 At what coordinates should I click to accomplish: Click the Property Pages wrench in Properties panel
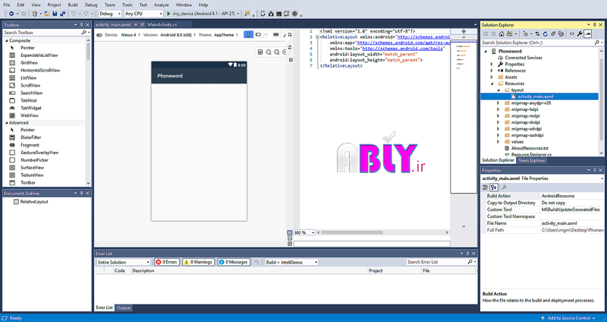[x=504, y=187]
